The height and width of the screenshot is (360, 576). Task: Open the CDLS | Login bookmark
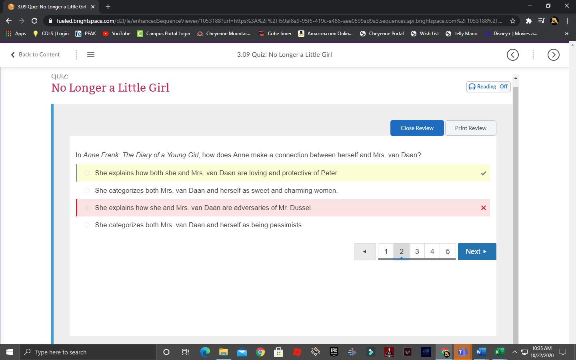(x=50, y=34)
